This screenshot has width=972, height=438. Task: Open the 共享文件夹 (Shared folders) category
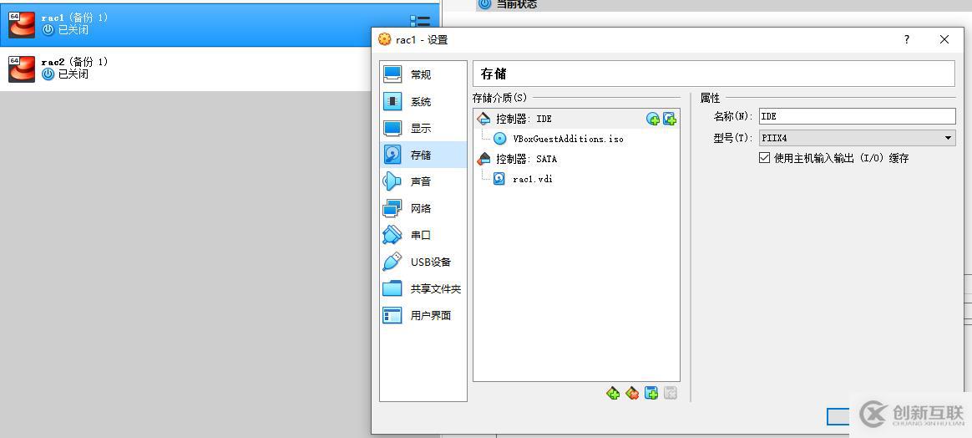pyautogui.click(x=423, y=289)
